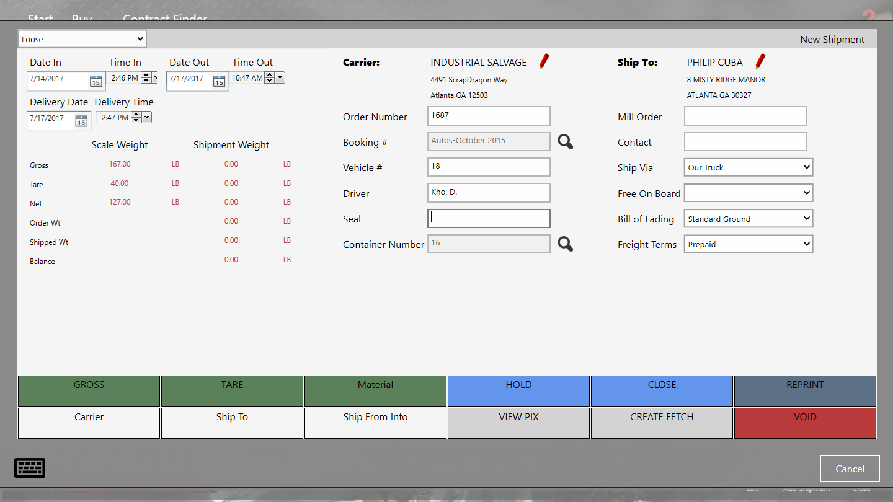Screen dimensions: 893x502
Task: Adjust the Time Out spinner
Action: pyautogui.click(x=270, y=77)
